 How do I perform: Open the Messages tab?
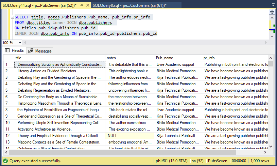pos(40,51)
